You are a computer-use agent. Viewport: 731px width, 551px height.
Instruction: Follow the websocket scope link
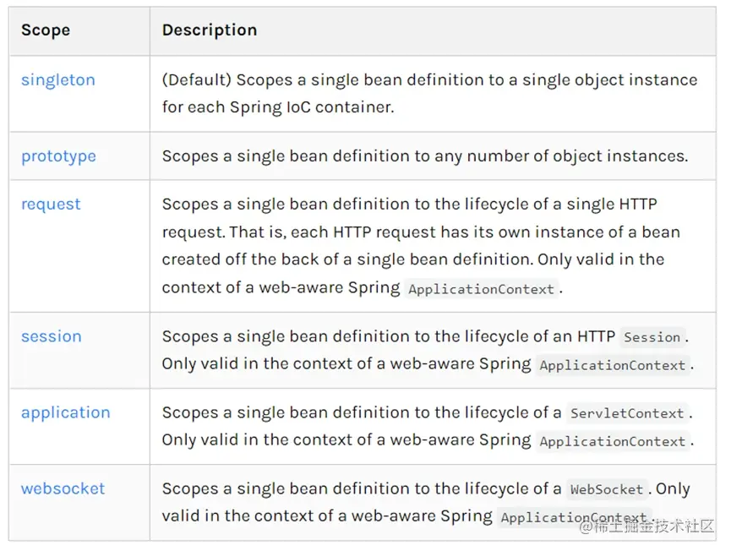tap(63, 488)
